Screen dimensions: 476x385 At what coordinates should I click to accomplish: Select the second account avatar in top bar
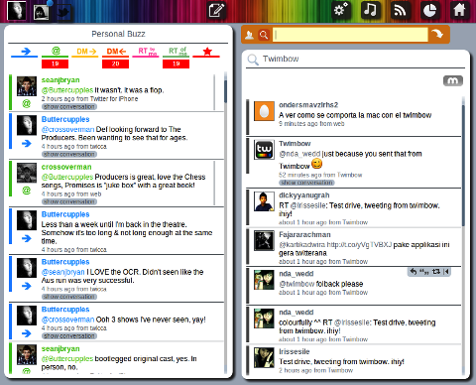[42, 12]
